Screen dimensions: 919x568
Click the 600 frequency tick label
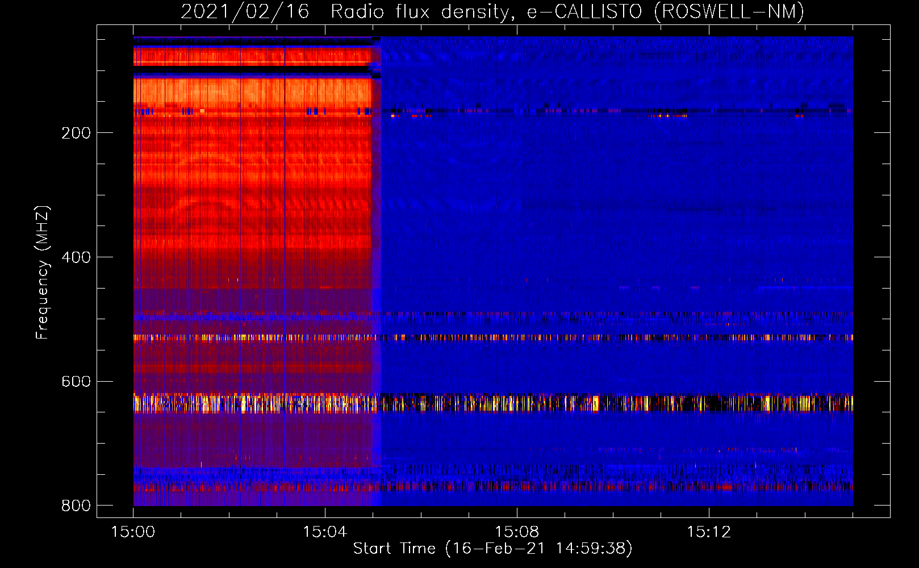pos(76,382)
